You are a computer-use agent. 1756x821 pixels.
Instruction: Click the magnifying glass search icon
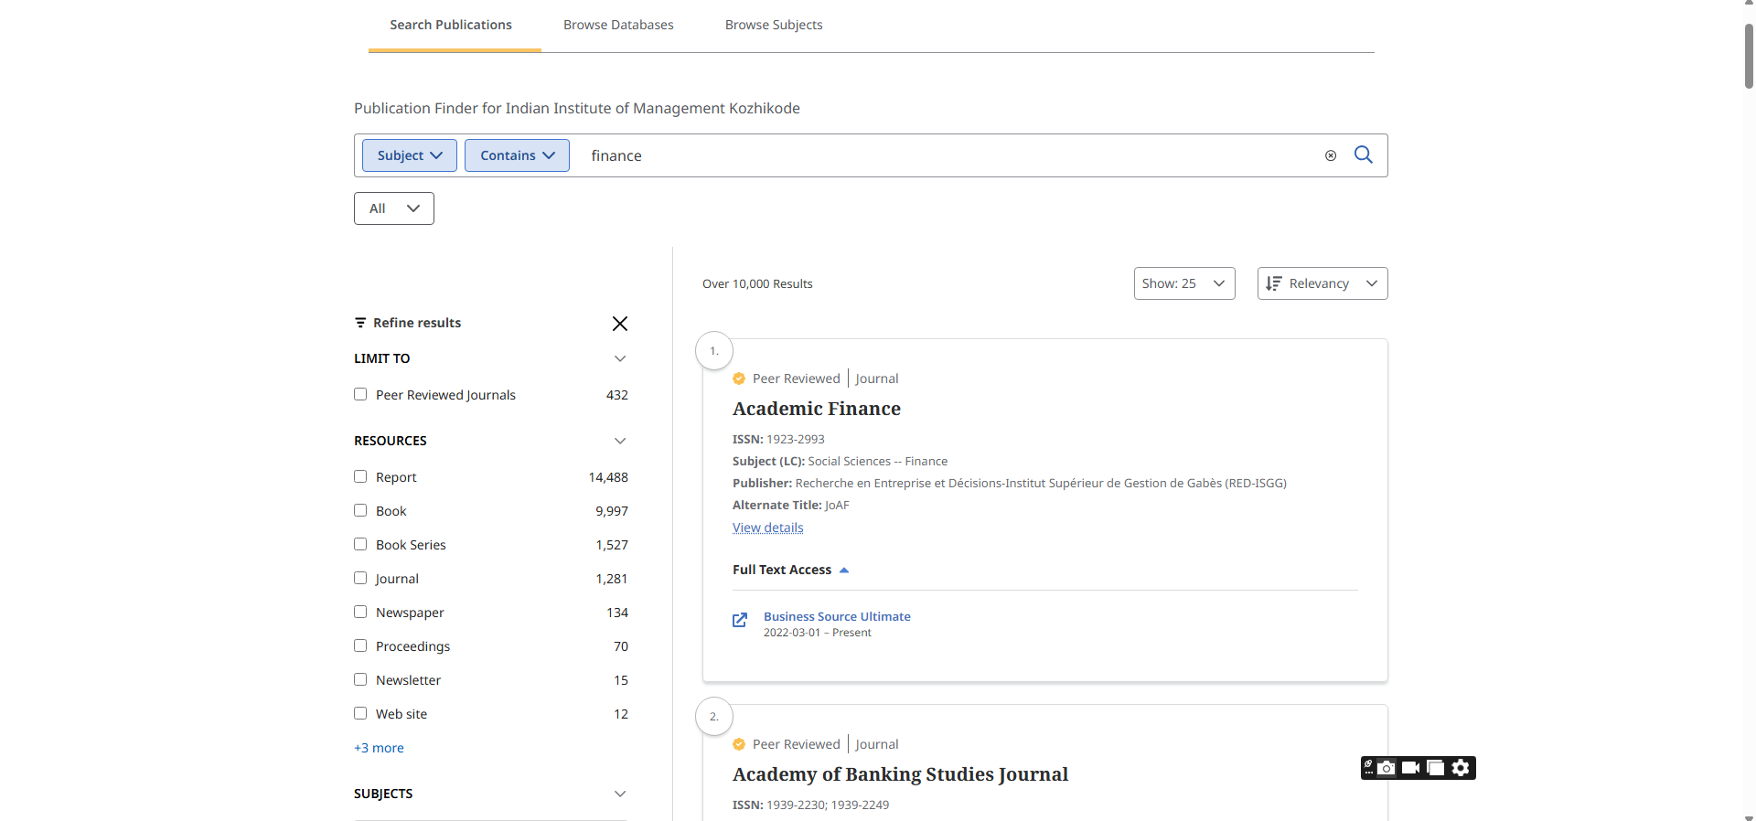point(1363,155)
